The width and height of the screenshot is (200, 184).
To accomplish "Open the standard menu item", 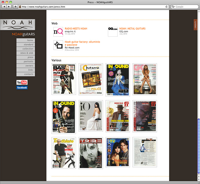I will (x=26, y=44).
